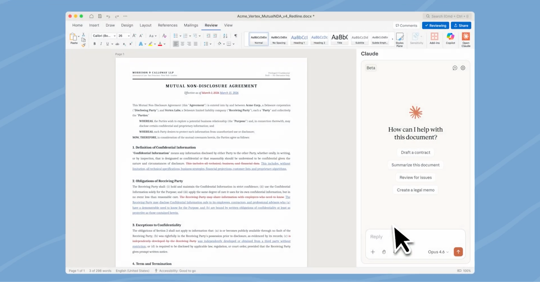The image size is (540, 282).
Task: Toggle subscript formatting
Action: coord(124,44)
